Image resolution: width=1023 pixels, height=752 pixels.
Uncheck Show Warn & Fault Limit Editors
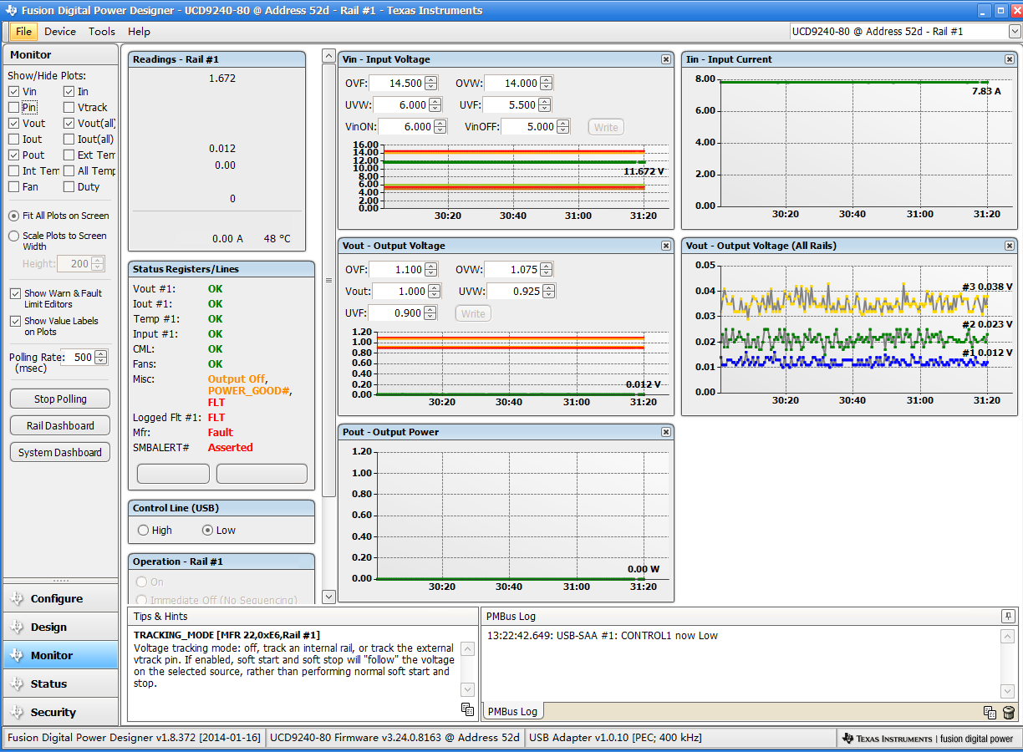[x=15, y=294]
